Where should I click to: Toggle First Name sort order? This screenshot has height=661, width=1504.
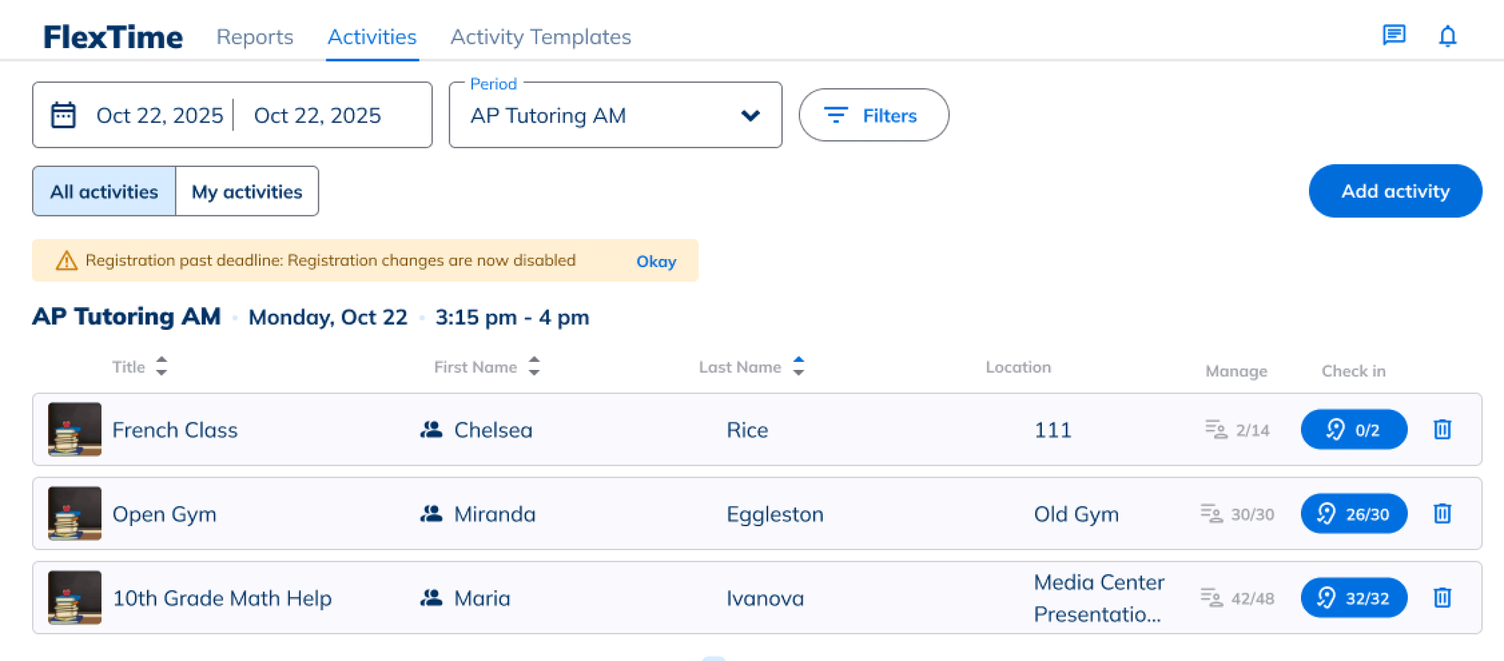534,367
